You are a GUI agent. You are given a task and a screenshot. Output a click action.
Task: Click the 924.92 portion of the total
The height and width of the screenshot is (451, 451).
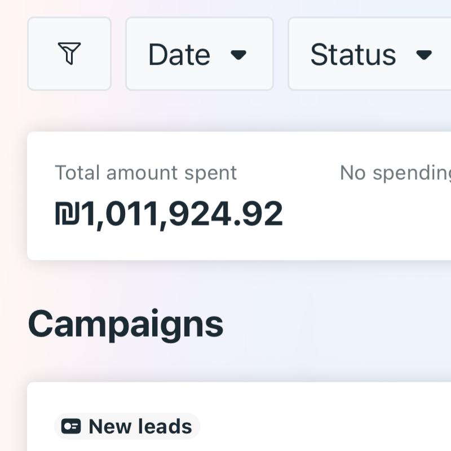[225, 214]
